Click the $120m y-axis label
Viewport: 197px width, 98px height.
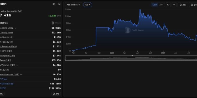coord(68,9)
